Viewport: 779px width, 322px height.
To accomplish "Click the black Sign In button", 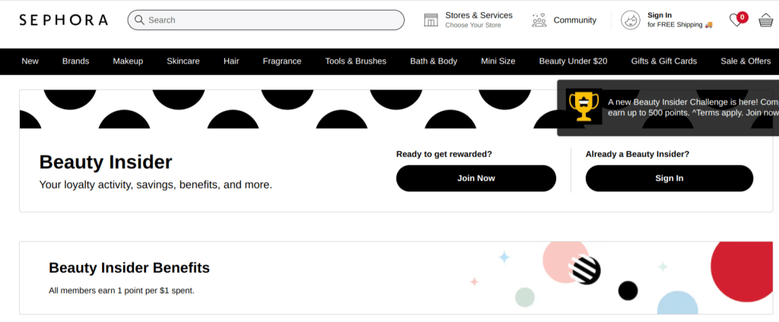I will pos(669,178).
